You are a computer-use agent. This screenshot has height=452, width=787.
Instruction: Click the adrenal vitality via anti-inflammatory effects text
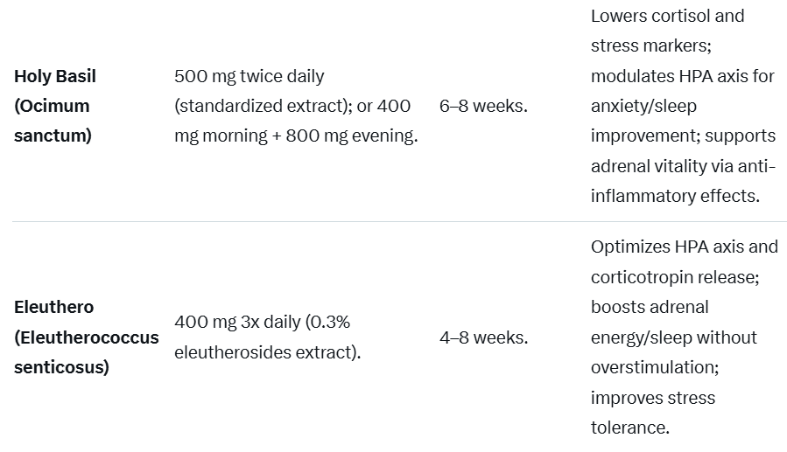[x=683, y=181]
